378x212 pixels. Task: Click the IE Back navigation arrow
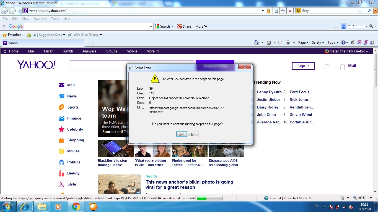pos(4,11)
